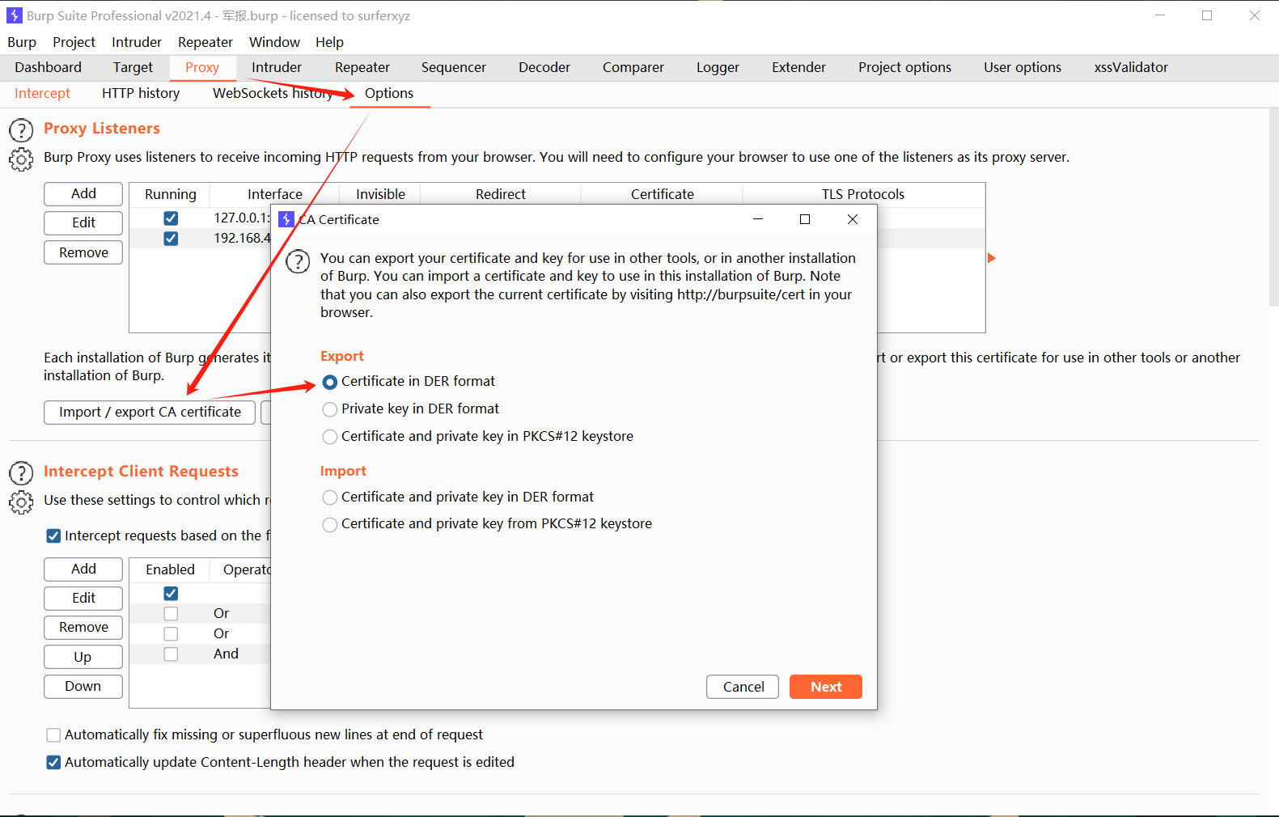1279x817 pixels.
Task: Toggle Intercept requests based on rules checkbox
Action: tap(53, 535)
